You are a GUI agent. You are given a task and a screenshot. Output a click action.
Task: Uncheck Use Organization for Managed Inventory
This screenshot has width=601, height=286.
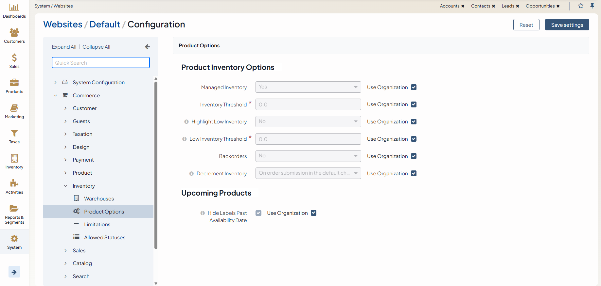(x=414, y=87)
